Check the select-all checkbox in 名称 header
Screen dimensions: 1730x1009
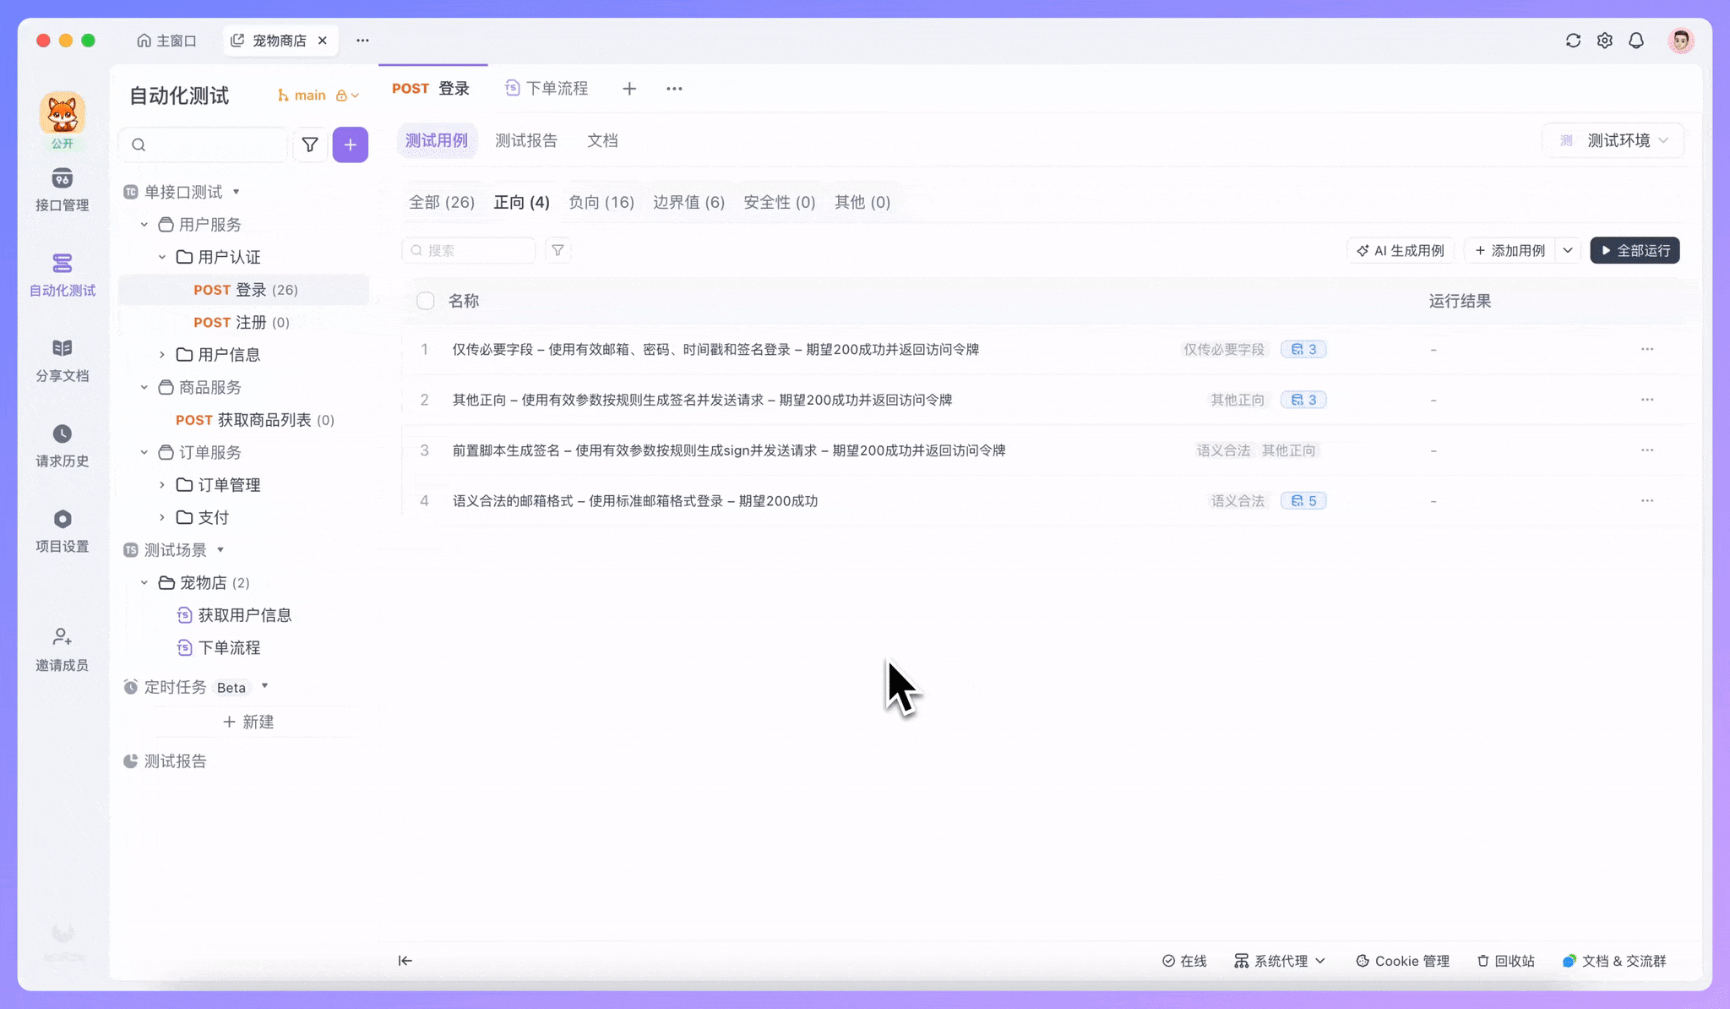coord(425,300)
